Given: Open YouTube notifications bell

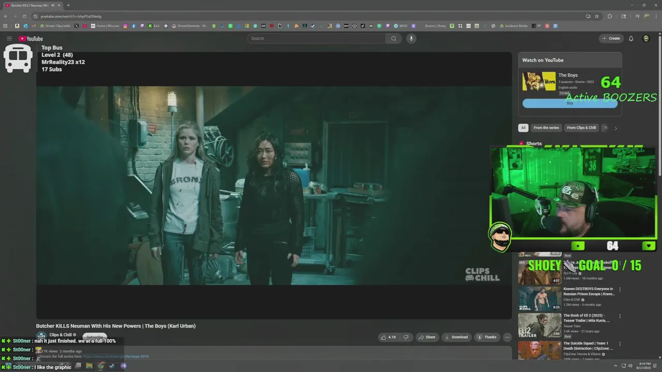Looking at the screenshot, I should click(x=631, y=38).
